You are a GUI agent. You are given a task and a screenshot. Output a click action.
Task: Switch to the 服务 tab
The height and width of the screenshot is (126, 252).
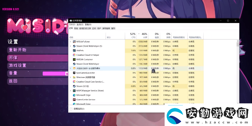(x=113, y=28)
